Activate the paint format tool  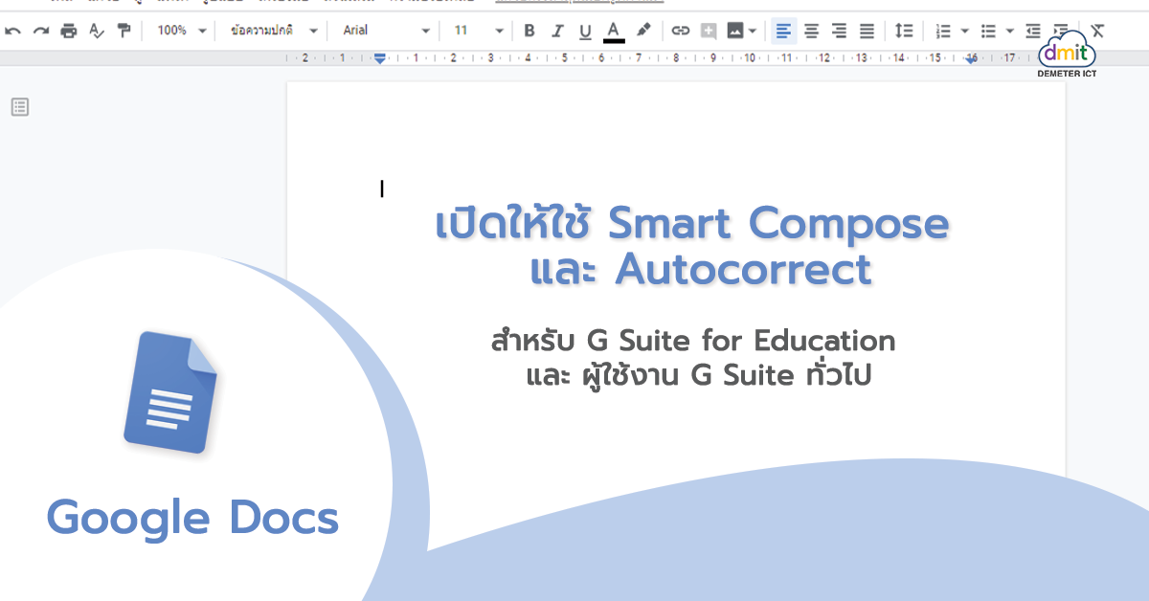coord(124,31)
